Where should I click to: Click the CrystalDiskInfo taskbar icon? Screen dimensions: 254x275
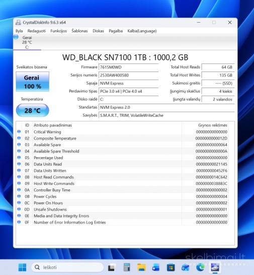click(x=215, y=267)
